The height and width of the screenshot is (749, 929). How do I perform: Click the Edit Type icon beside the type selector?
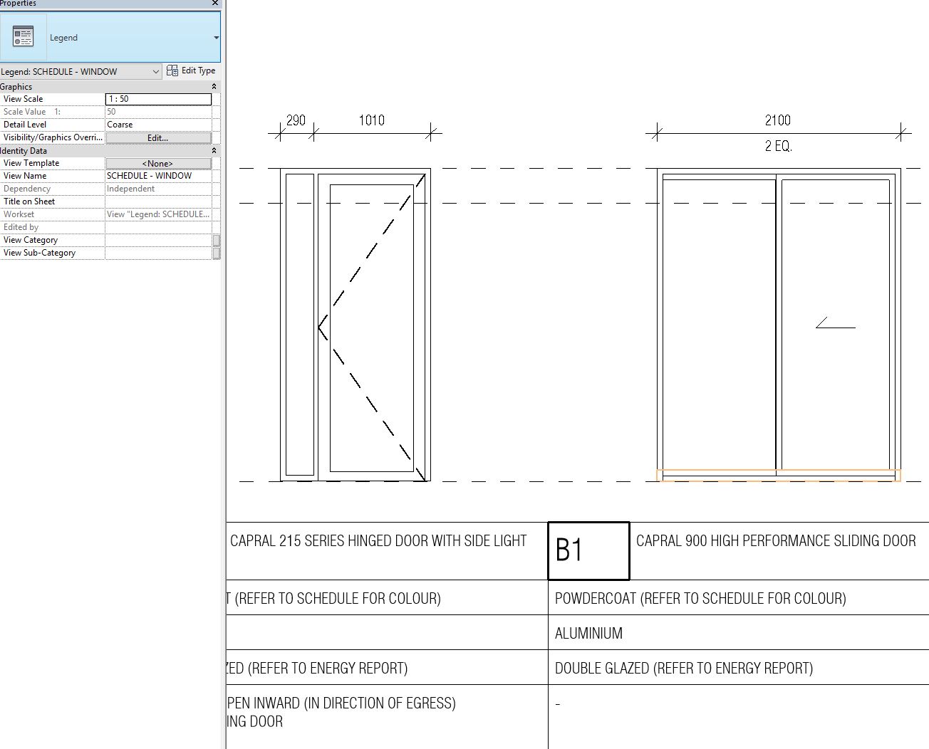pyautogui.click(x=172, y=70)
